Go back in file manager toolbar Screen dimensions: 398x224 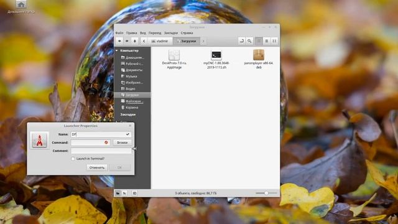pos(119,41)
